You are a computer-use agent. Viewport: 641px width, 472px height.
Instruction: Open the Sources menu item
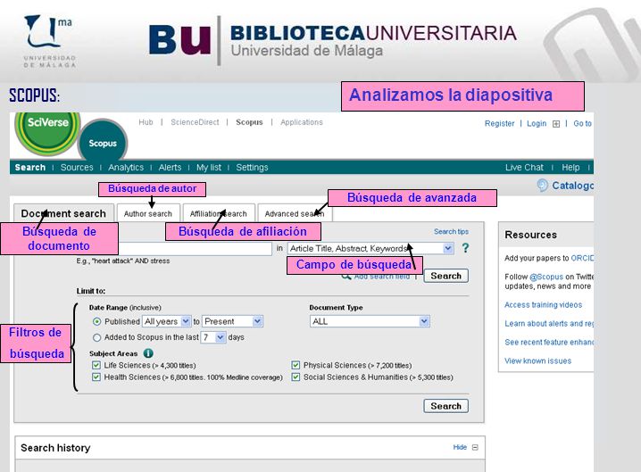[77, 167]
